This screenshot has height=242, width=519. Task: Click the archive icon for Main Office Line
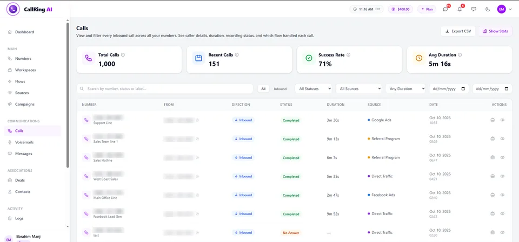coord(493,195)
